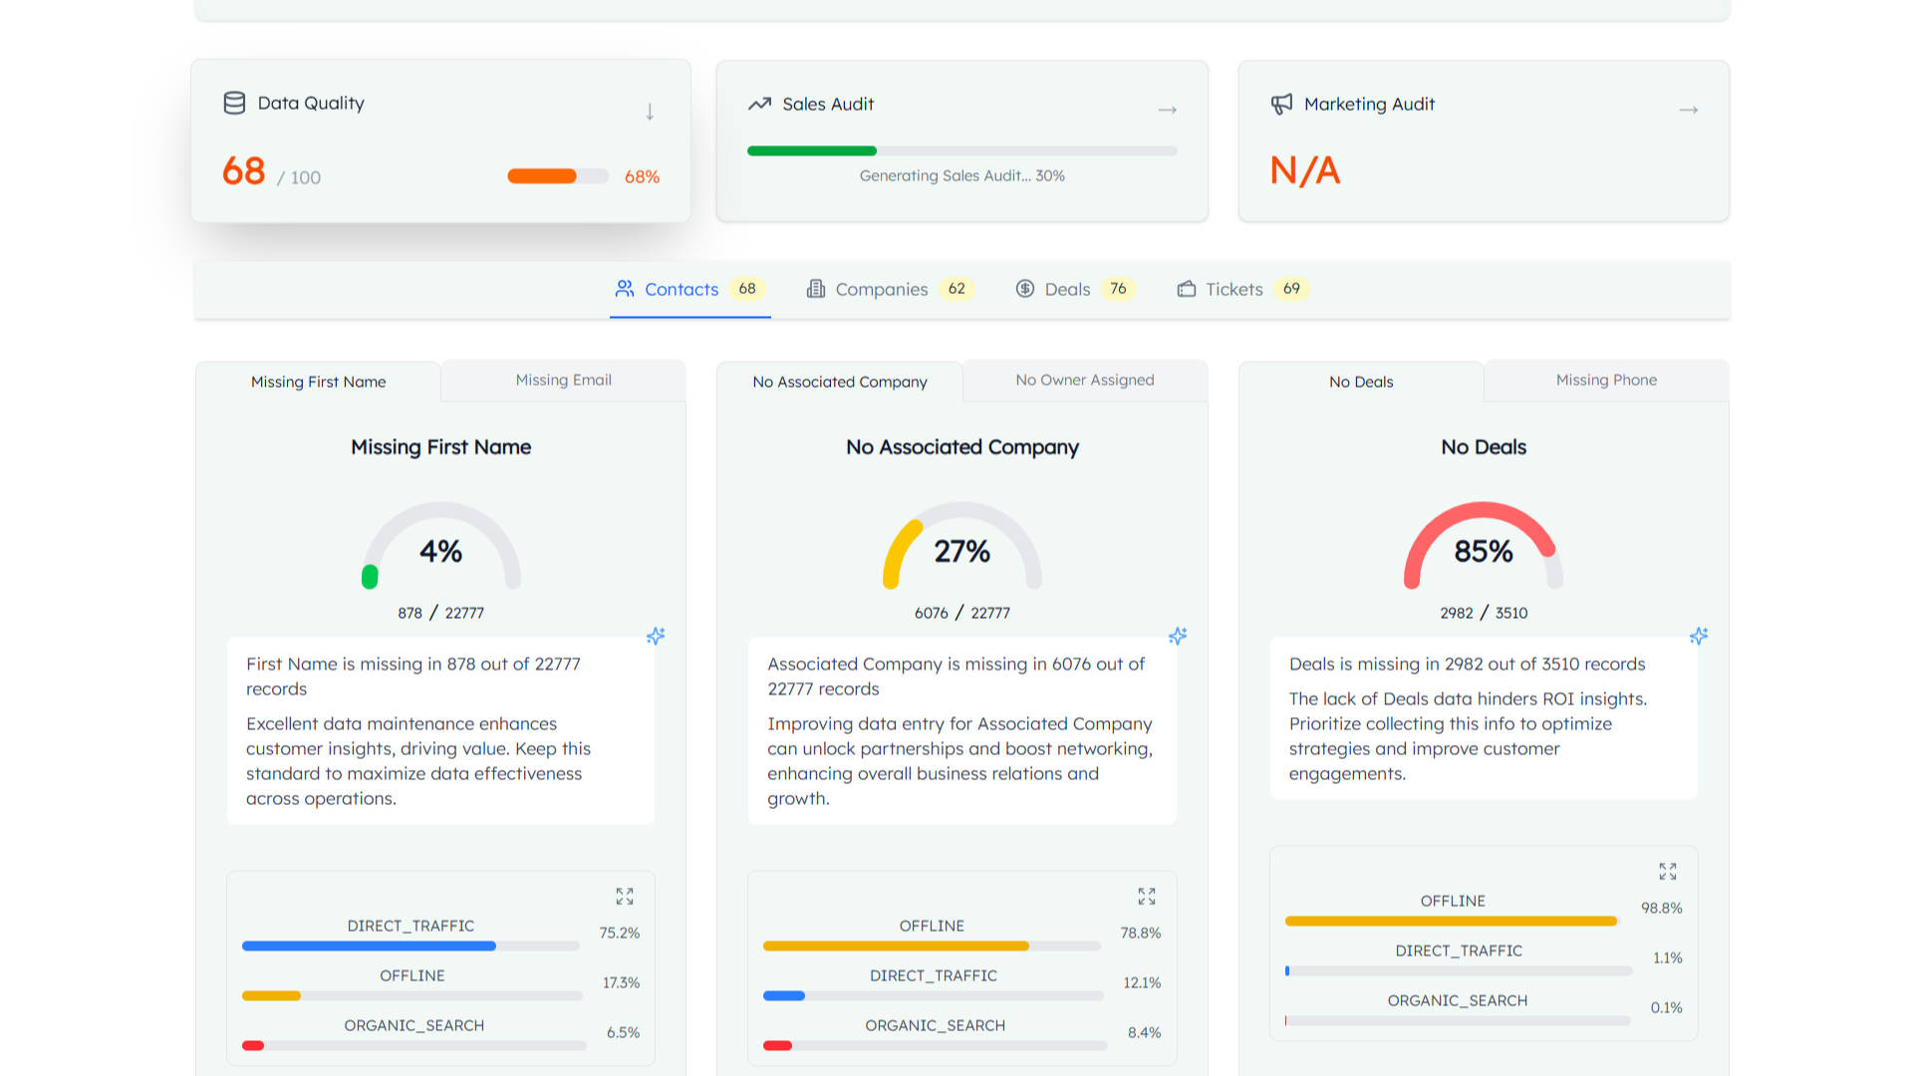
Task: Select the Missing Phone sub-tab
Action: coord(1606,380)
